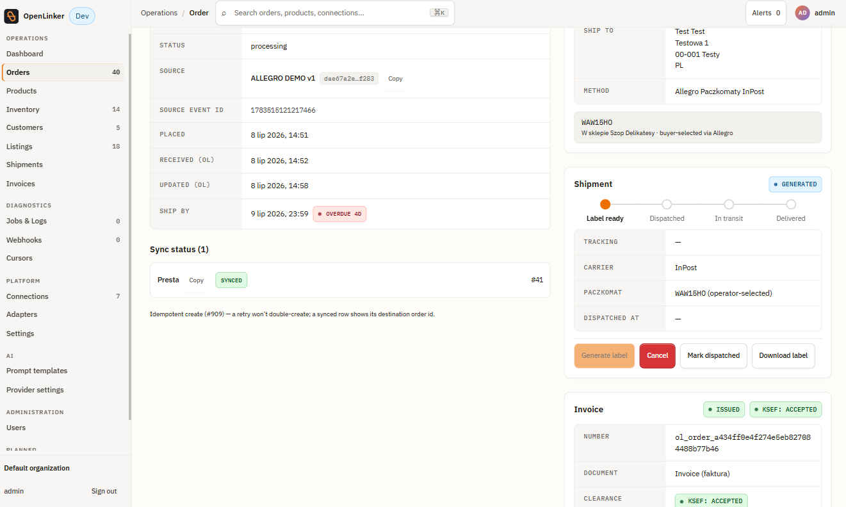Click the KSEF: ACCEPTED header badge

(786, 410)
